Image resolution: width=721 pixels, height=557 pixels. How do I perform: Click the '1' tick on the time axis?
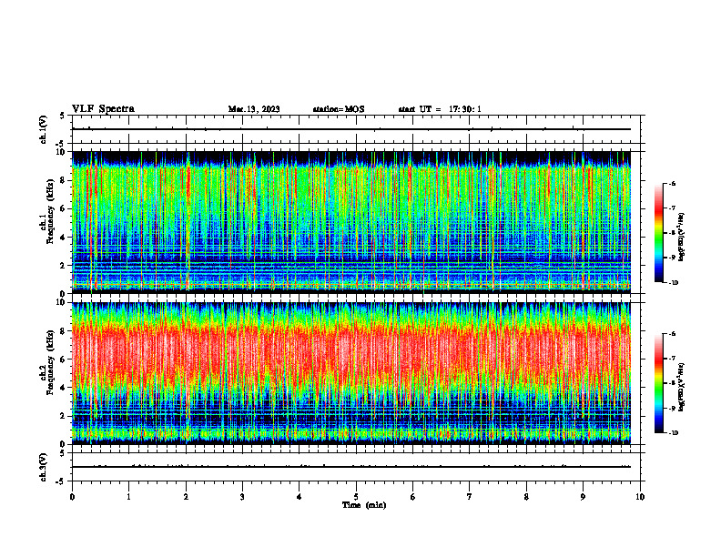(128, 497)
